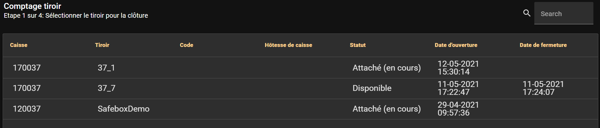
Task: Click the Attaché (en cours) status for 37_1
Action: [x=386, y=68]
